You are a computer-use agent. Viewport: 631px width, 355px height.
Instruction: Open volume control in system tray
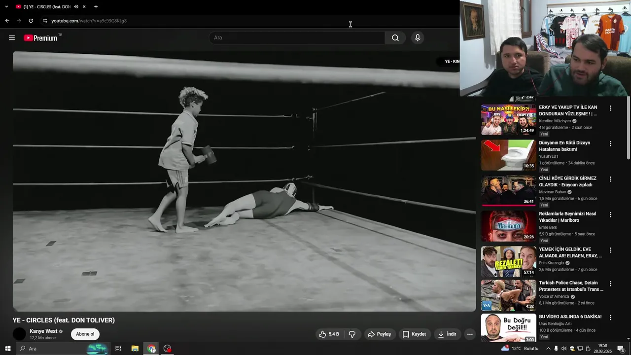point(564,349)
